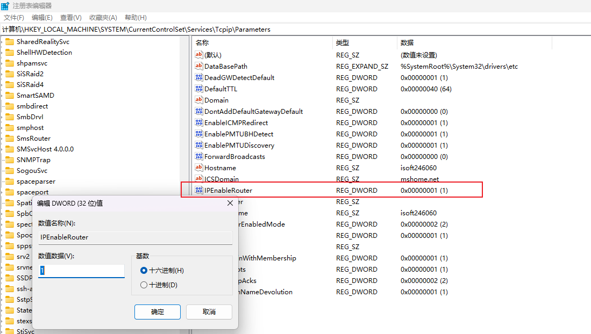The image size is (591, 334).
Task: Open the 文件(F) menu
Action: (14, 18)
